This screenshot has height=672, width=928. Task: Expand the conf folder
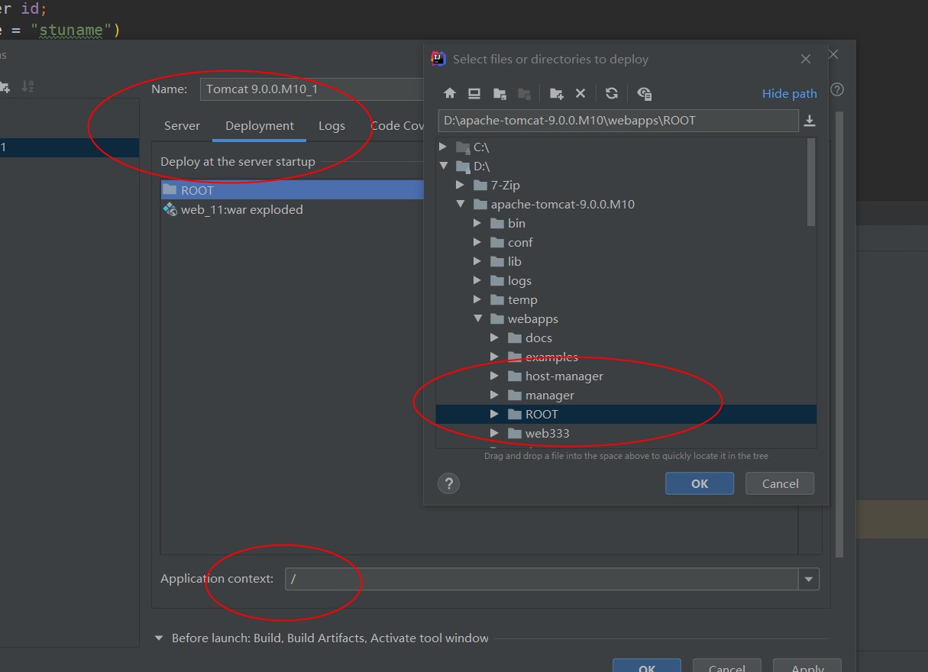tap(477, 242)
